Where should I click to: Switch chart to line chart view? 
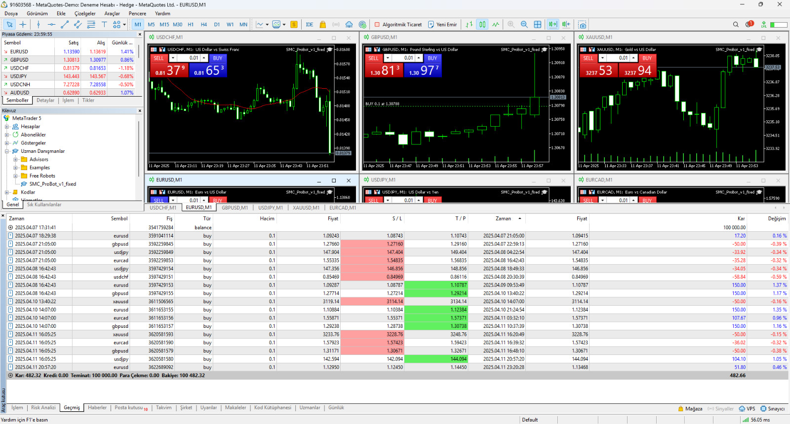[496, 24]
